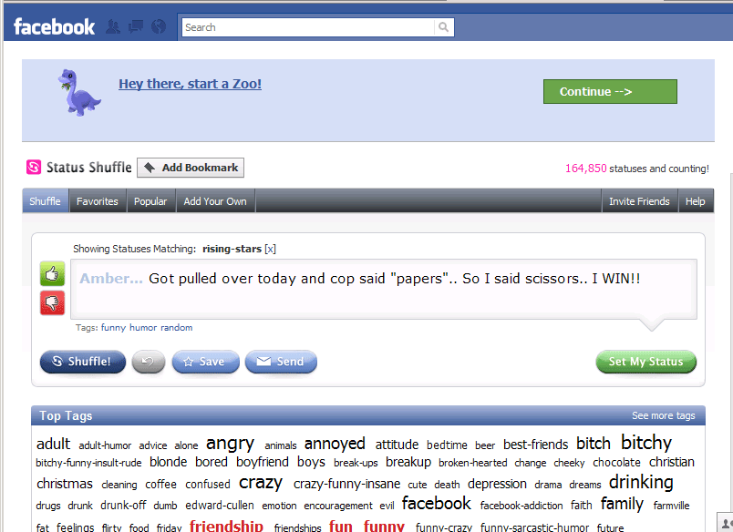Image resolution: width=733 pixels, height=532 pixels.
Task: Click the grey undo arrow button
Action: tap(149, 362)
